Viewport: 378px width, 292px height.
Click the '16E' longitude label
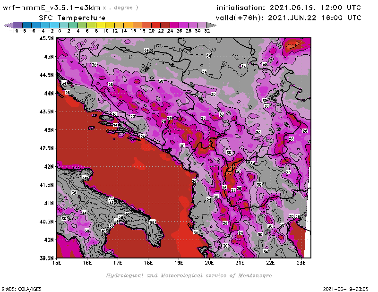[87, 263]
